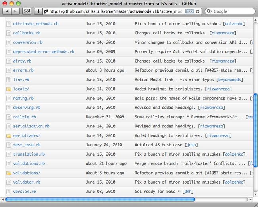Click the horizontal scrollbar thumb

(x=100, y=199)
